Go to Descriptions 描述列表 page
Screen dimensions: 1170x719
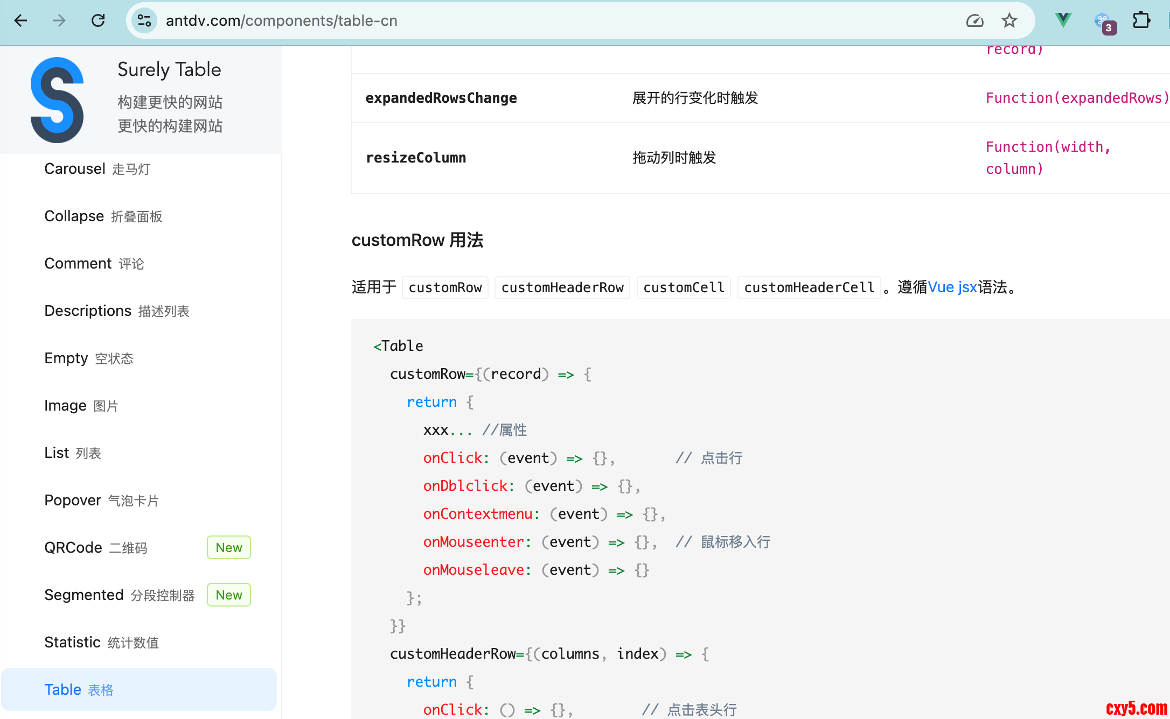click(x=116, y=311)
